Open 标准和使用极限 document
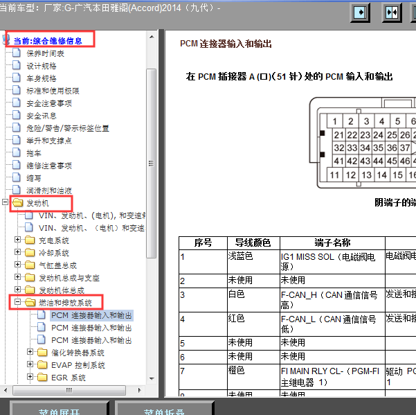 (53, 91)
